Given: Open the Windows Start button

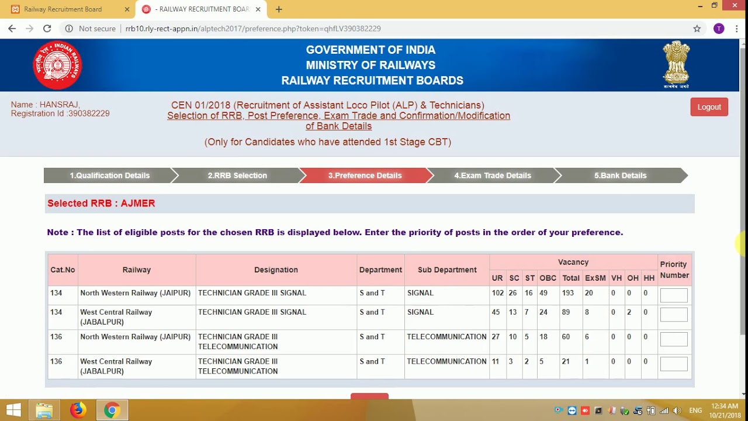Looking at the screenshot, I should coord(13,410).
